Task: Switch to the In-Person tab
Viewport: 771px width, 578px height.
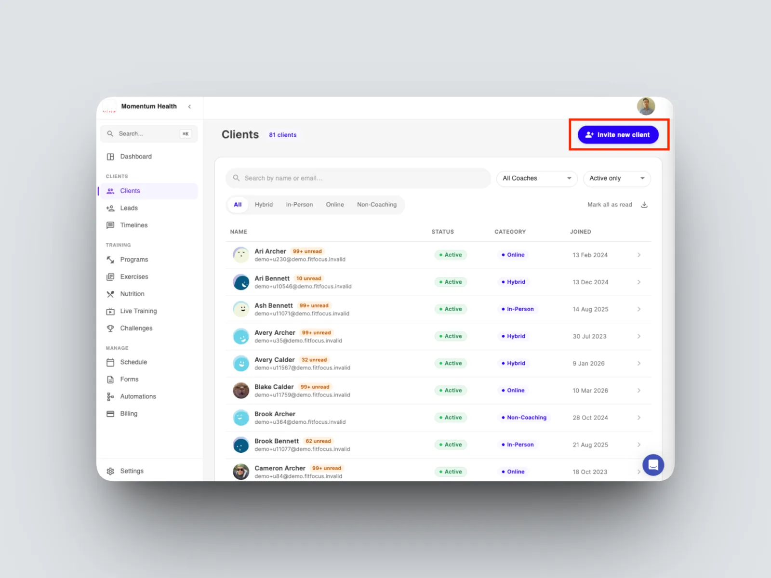Action: [x=299, y=205]
